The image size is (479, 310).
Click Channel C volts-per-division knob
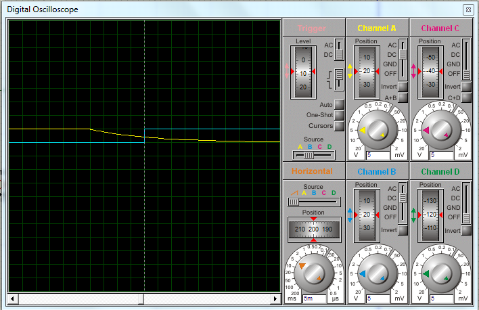coord(441,130)
